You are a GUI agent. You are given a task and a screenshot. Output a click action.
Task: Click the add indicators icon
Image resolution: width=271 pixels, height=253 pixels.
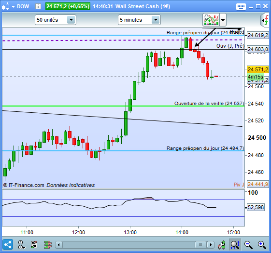click(x=211, y=19)
